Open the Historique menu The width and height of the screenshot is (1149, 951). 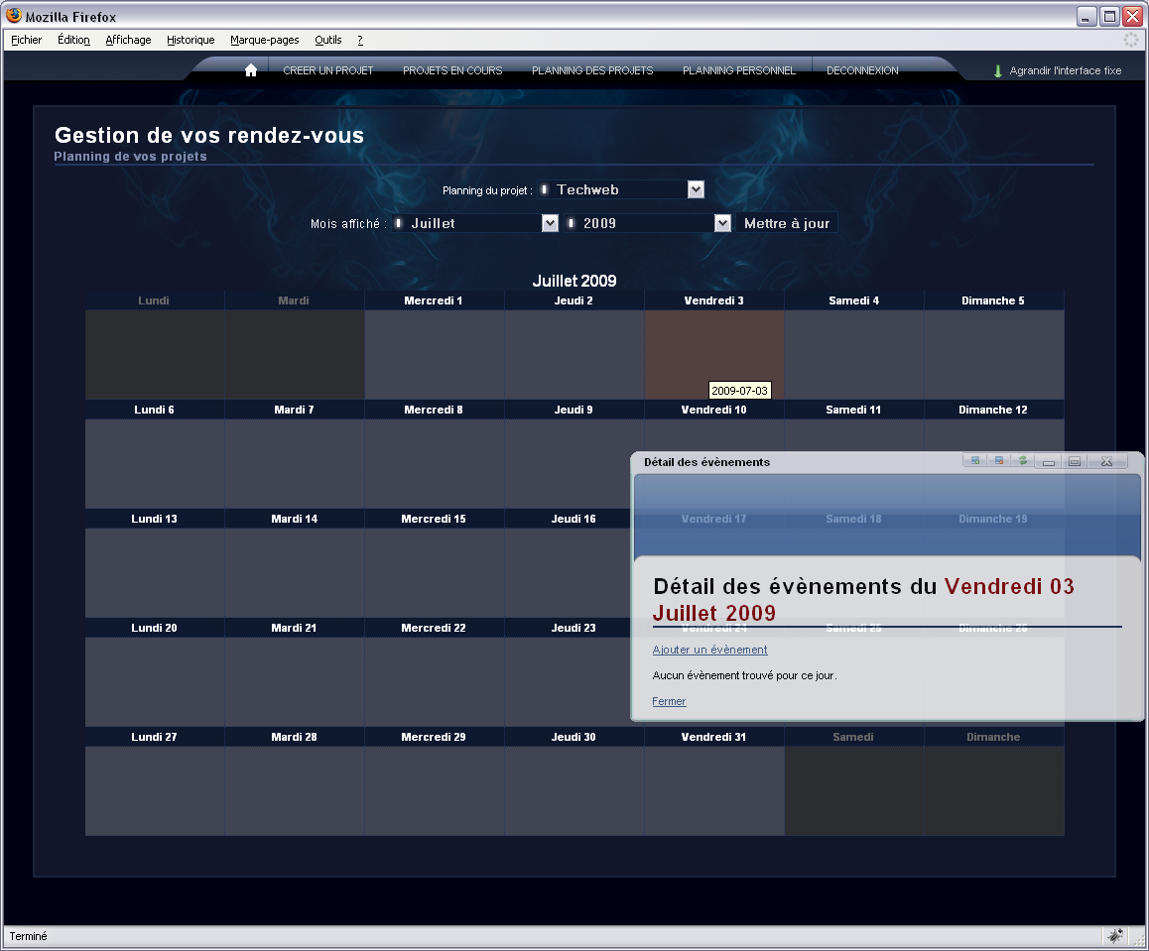191,40
